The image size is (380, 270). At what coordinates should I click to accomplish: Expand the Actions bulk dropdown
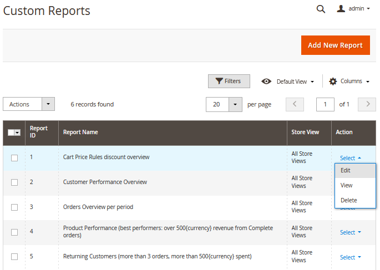49,104
